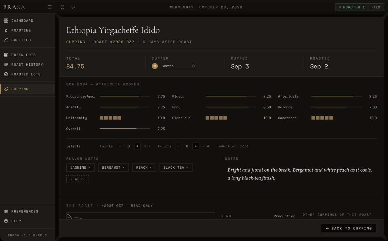388x241 pixels.
Task: Click the Cupped date Sep 3
Action: pos(240,66)
